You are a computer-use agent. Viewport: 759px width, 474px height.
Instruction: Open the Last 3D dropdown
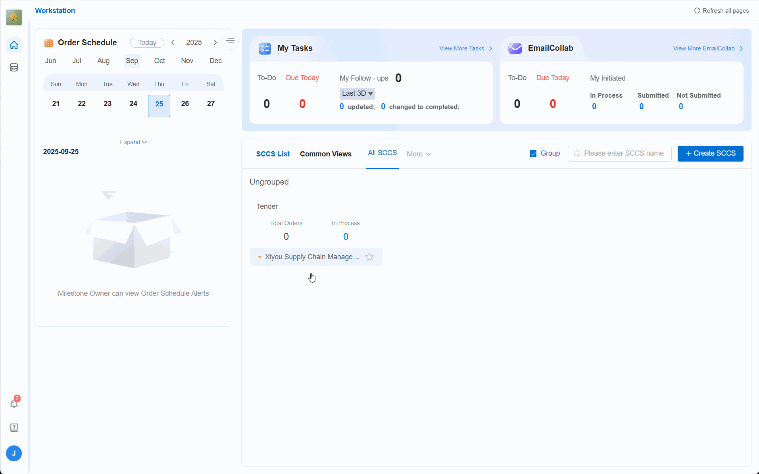pos(357,93)
